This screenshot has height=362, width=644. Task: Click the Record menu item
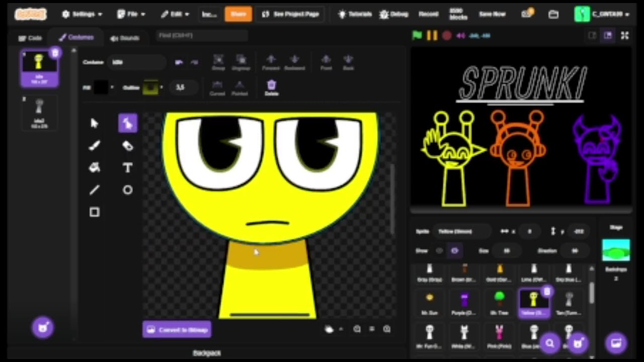click(x=428, y=14)
